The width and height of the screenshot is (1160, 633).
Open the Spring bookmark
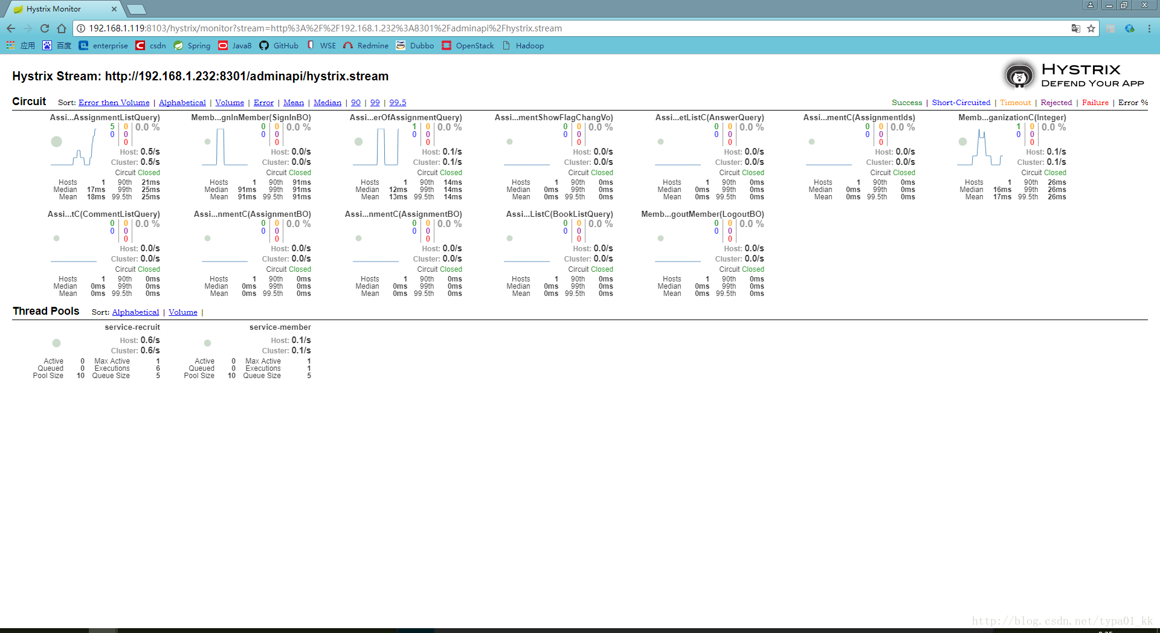click(x=192, y=45)
